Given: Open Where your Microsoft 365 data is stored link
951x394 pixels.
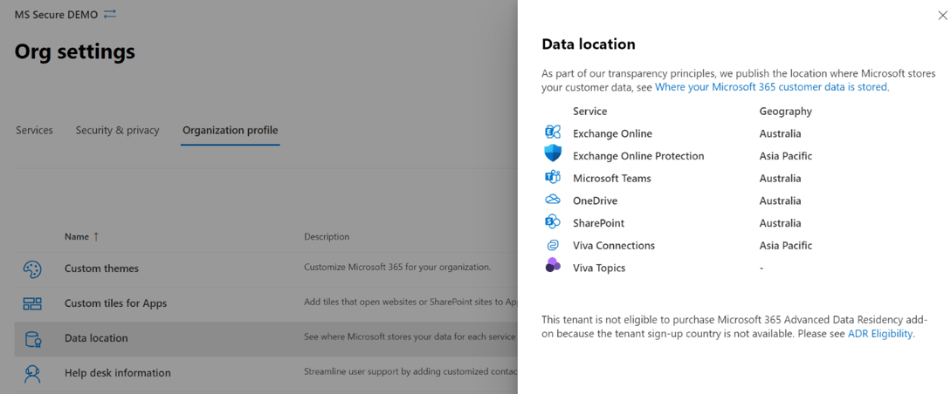Looking at the screenshot, I should [x=771, y=87].
